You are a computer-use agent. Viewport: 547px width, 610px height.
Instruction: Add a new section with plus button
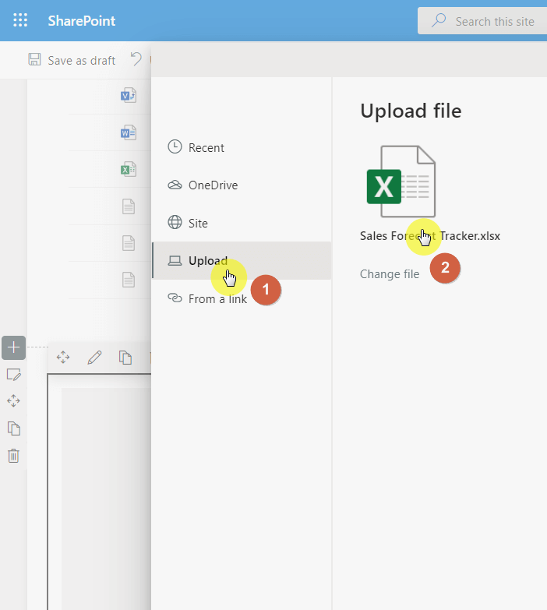point(13,347)
